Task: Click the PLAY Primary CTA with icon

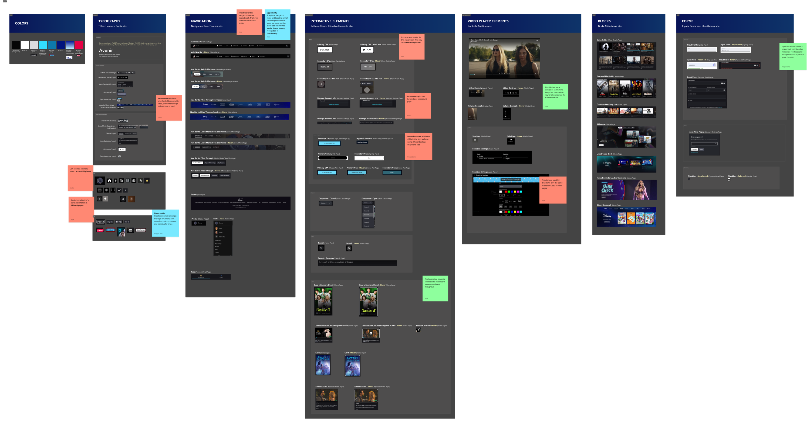Action: tap(367, 50)
